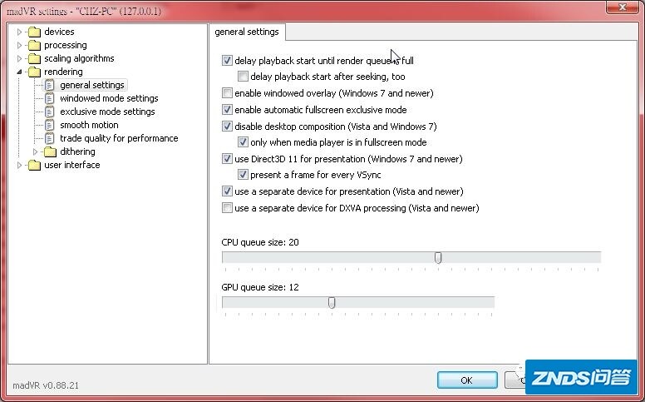Expand the user interface tree node
The height and width of the screenshot is (402, 645).
coord(19,165)
